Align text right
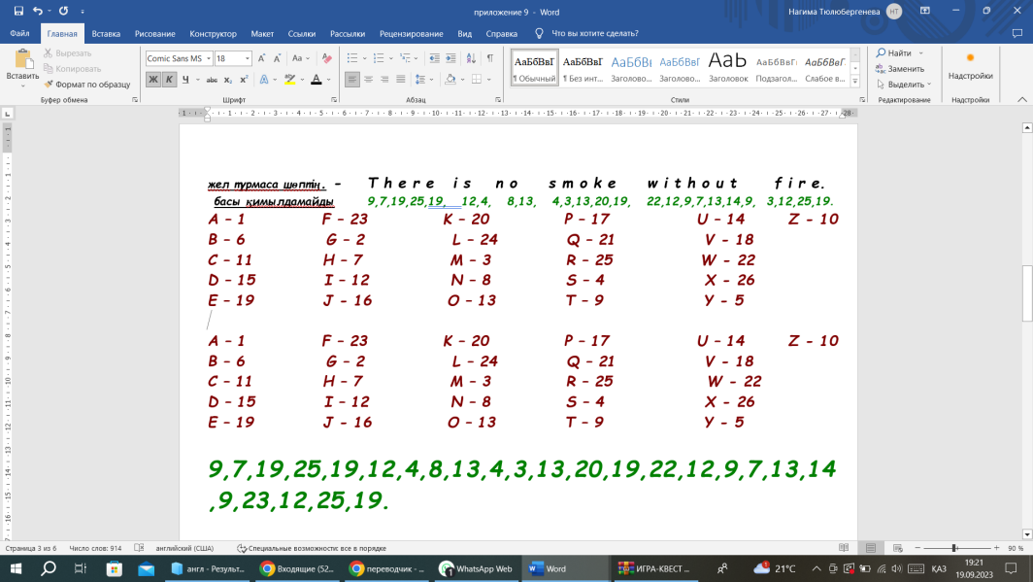Viewport: 1033px width, 582px height. (x=384, y=79)
